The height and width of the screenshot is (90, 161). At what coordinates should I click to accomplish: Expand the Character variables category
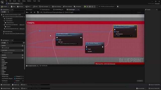[1, 64]
